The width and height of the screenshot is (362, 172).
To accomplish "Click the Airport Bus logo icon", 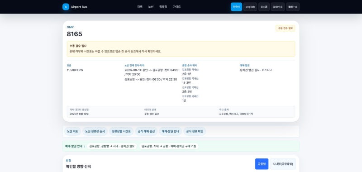I will [x=66, y=7].
